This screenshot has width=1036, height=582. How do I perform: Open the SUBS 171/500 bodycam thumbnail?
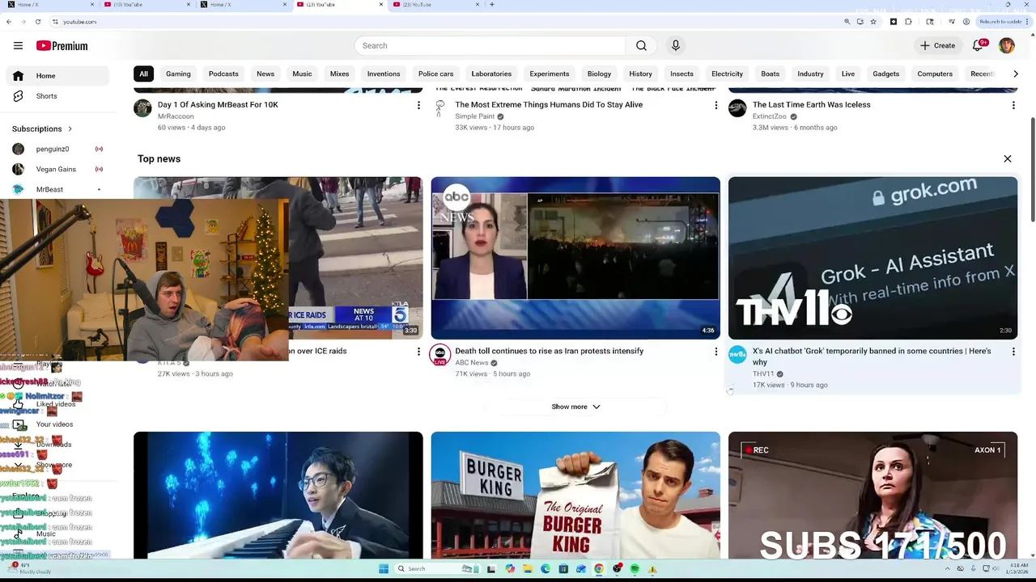873,496
